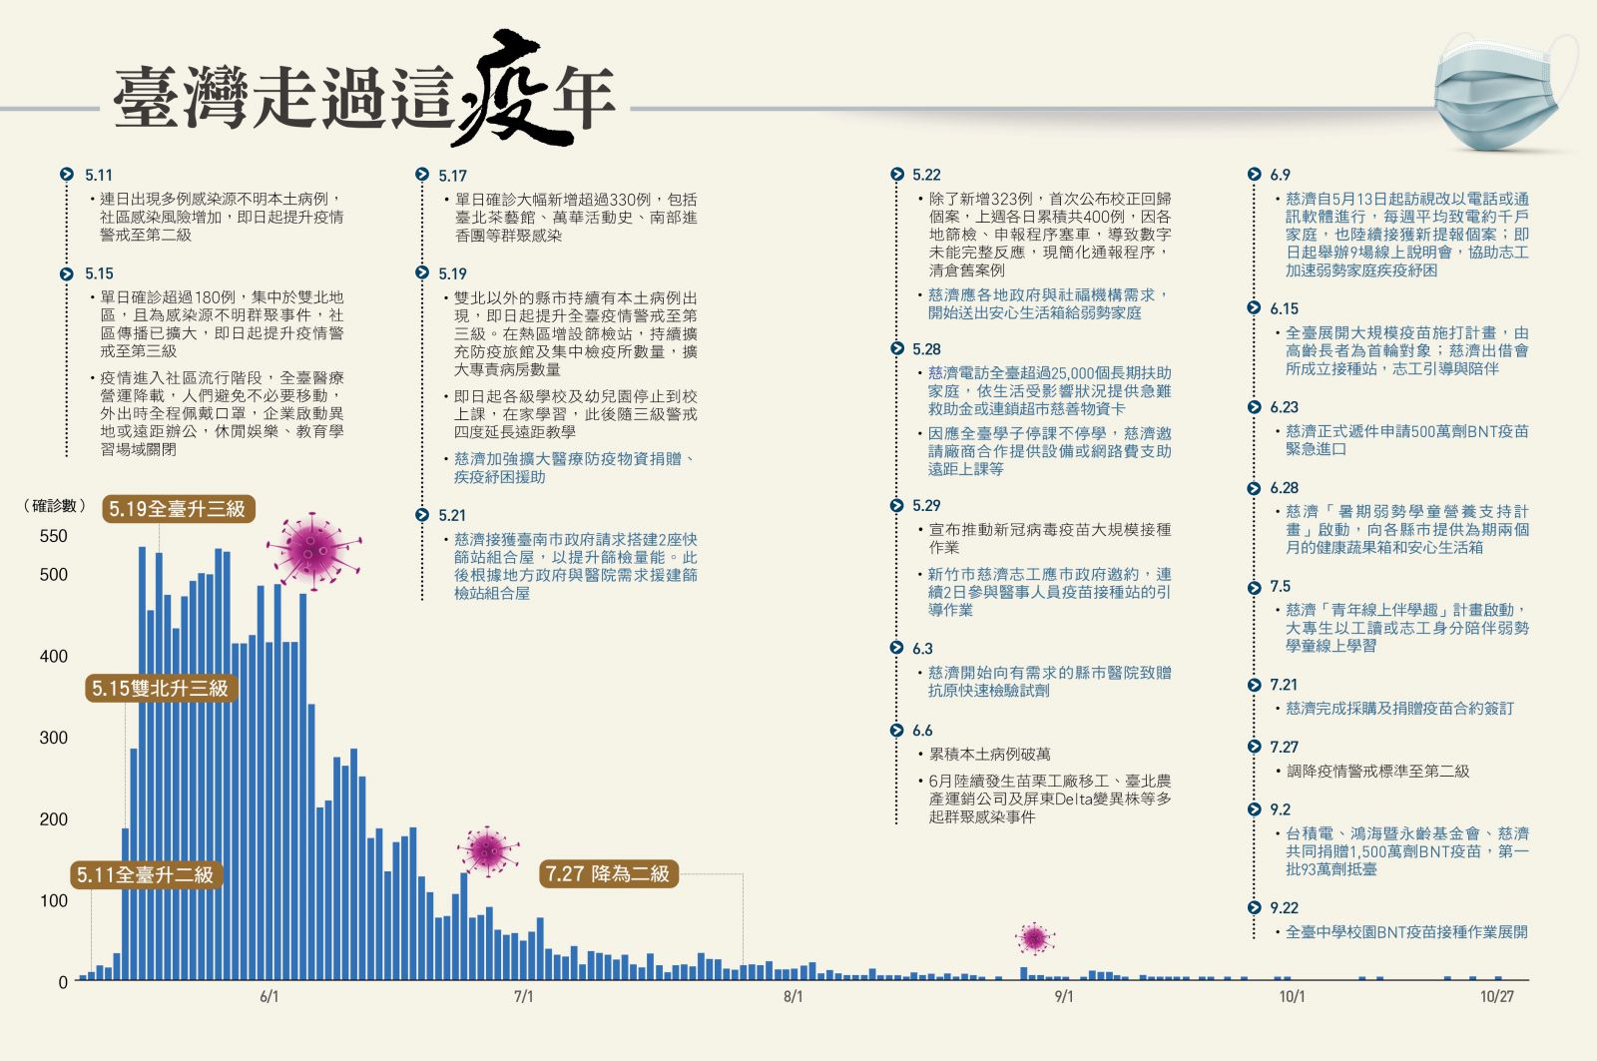Click the arrow bullet icon beside date 5.22
1597x1061 pixels.
[x=897, y=175]
